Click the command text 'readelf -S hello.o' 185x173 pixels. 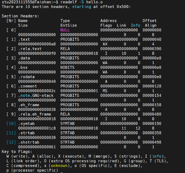(x=82, y=2)
